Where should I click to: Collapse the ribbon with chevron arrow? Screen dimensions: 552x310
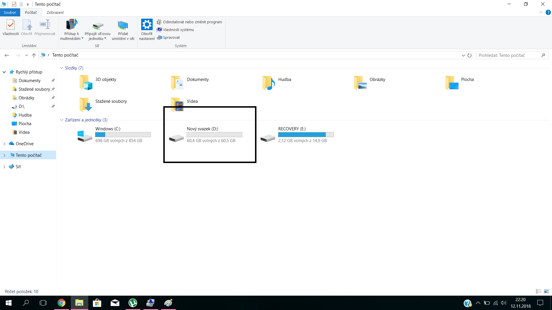pyautogui.click(x=540, y=13)
